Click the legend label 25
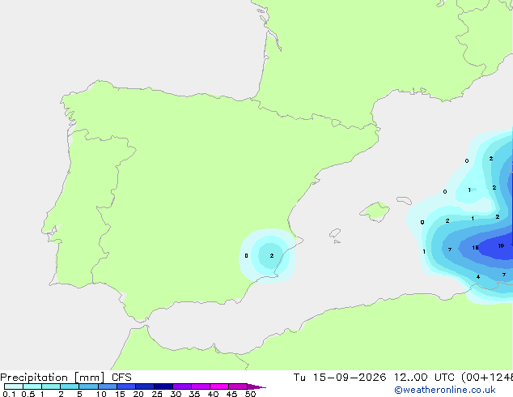Image resolution: width=513 pixels, height=397 pixels. (157, 394)
